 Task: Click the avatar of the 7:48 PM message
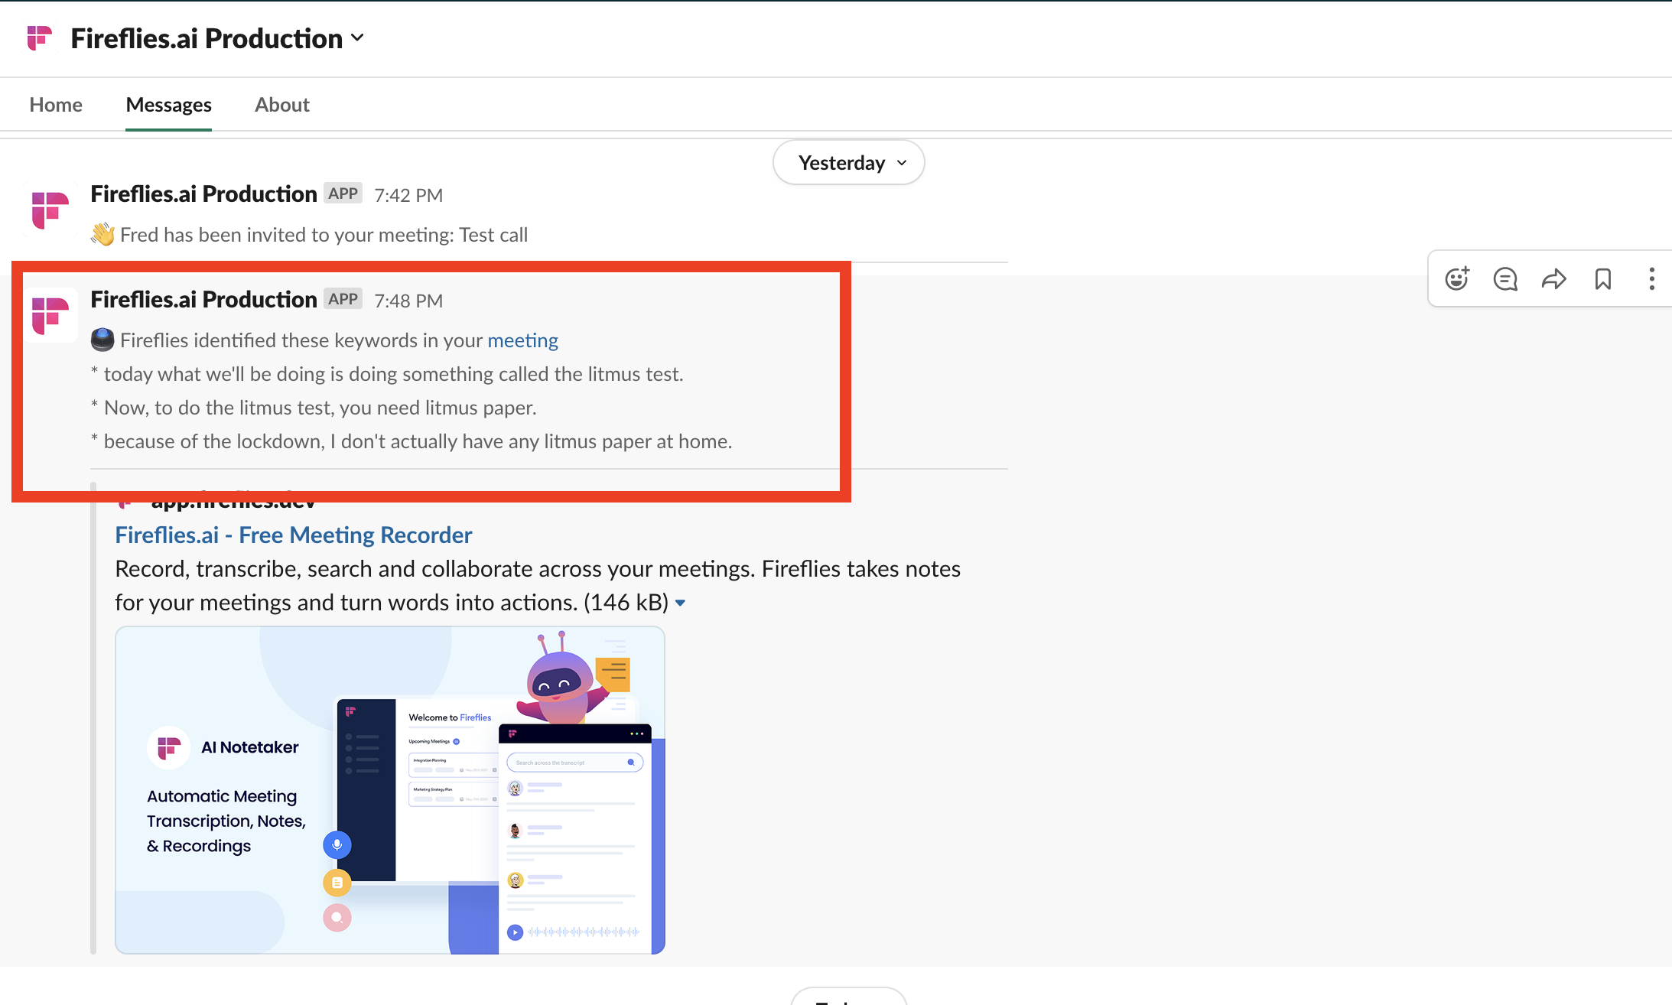pyautogui.click(x=50, y=315)
